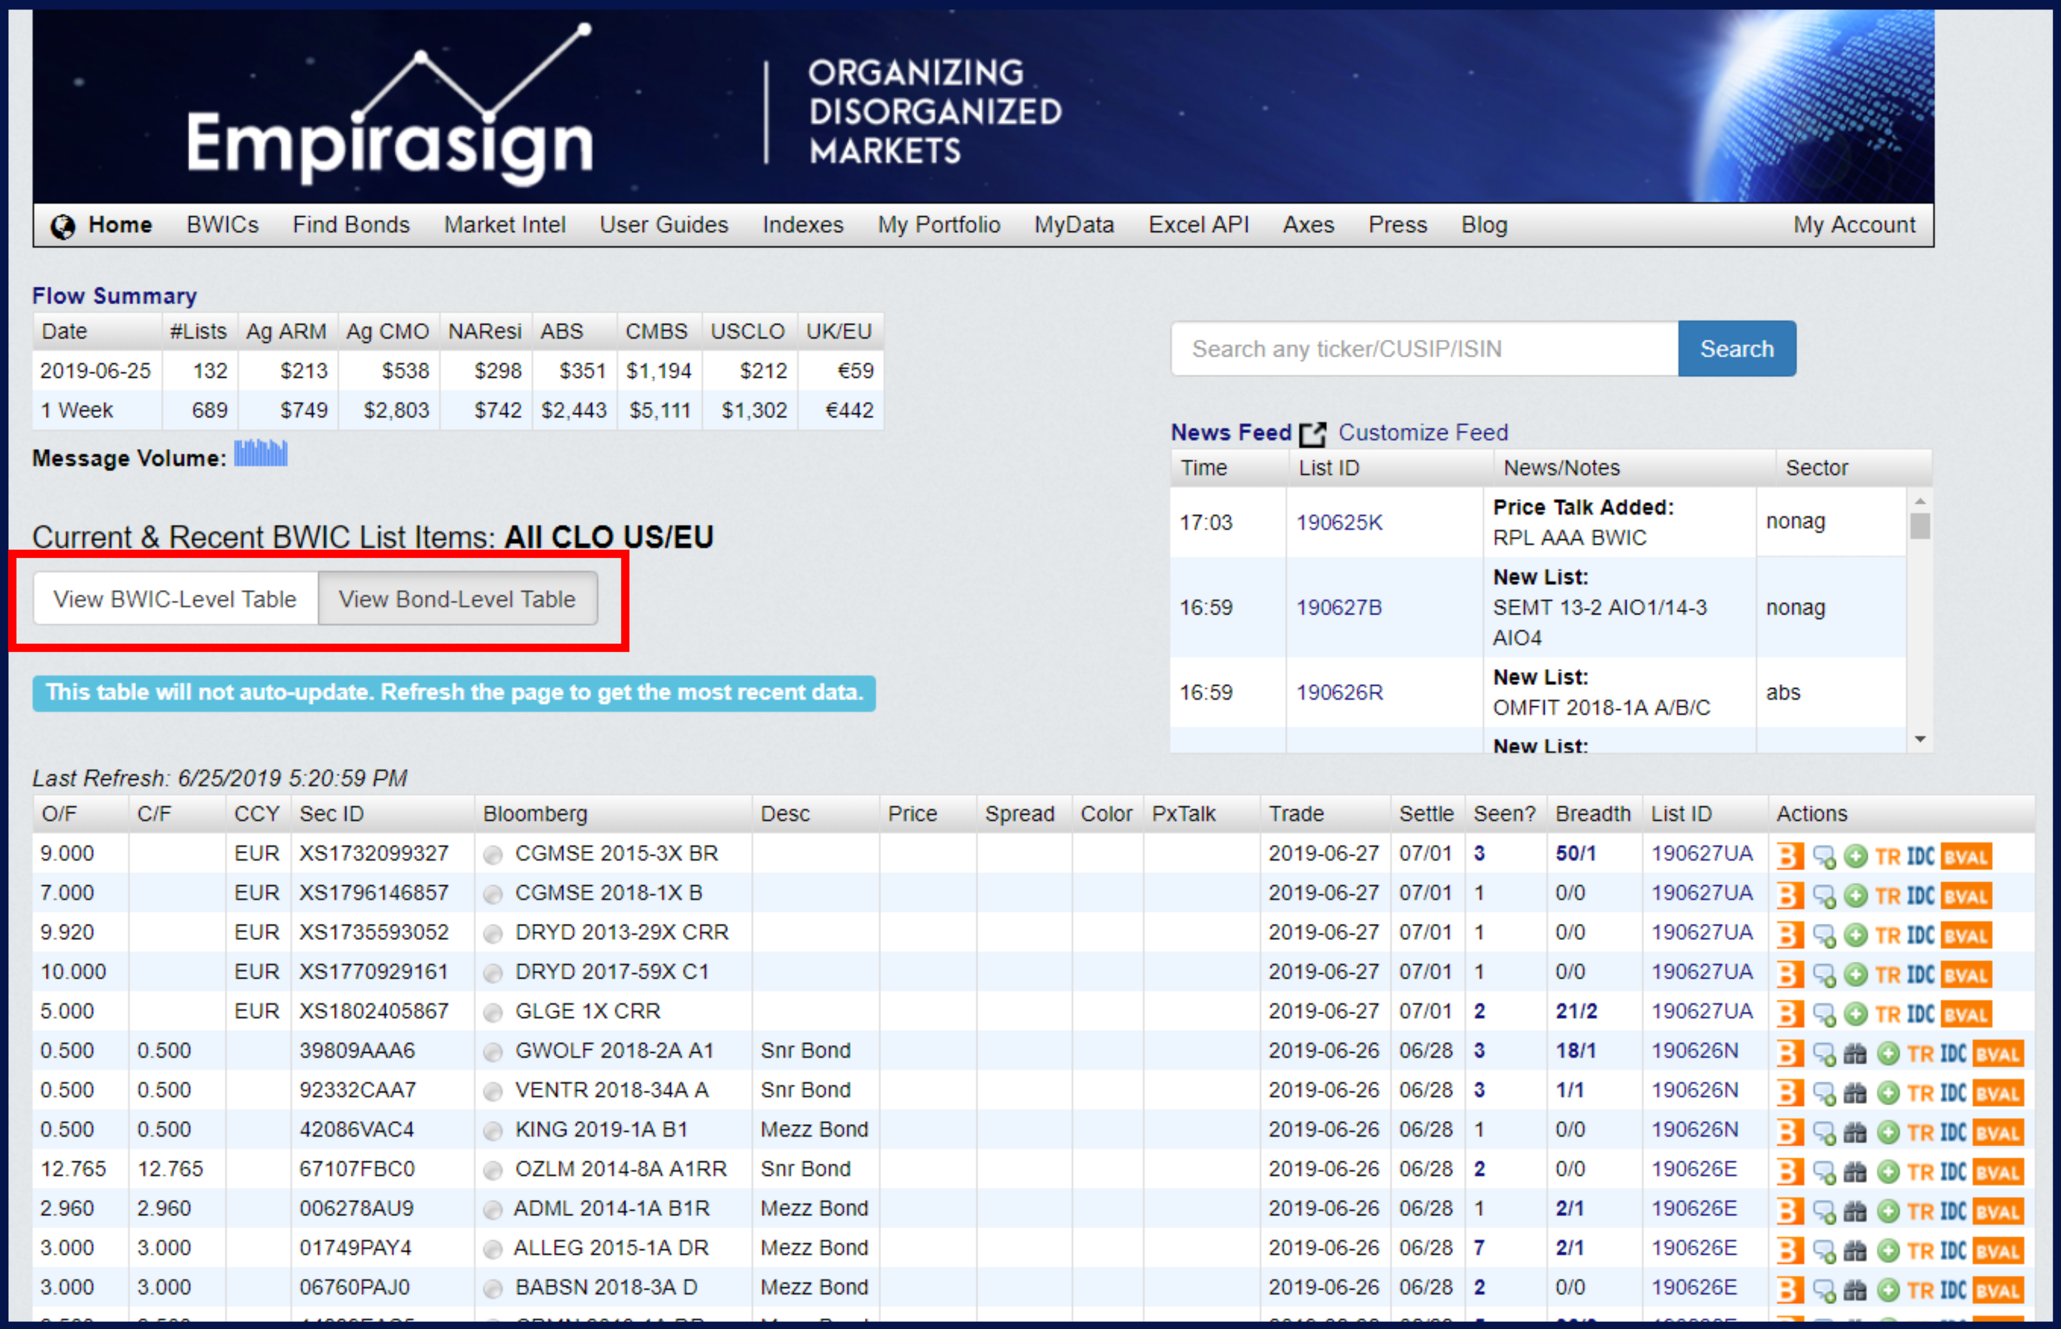2061x1329 pixels.
Task: Click binoculars icon for VENTR 2018-34A A
Action: click(x=1855, y=1093)
